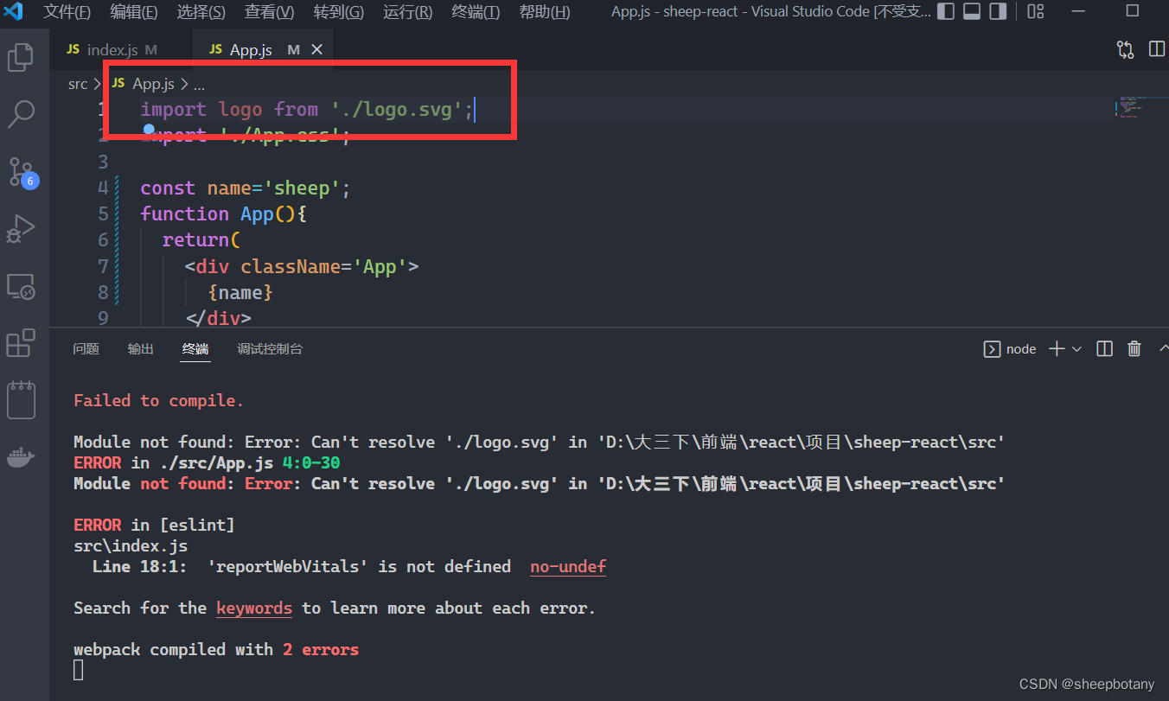Select the node terminal label
This screenshot has height=701, width=1169.
point(1010,348)
